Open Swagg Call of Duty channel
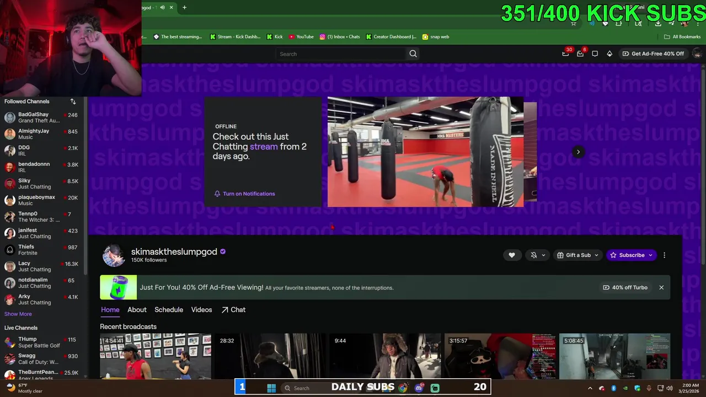The height and width of the screenshot is (397, 706). (x=42, y=359)
